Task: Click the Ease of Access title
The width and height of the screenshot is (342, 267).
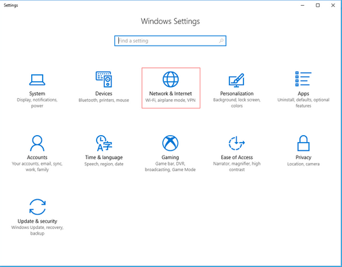Action: (236, 157)
